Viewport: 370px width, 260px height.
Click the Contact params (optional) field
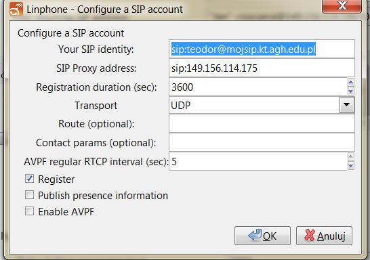pyautogui.click(x=262, y=142)
